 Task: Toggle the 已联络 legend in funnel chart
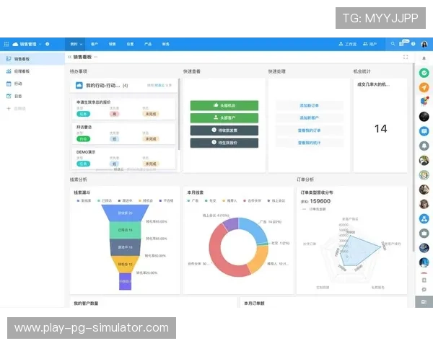coord(106,201)
